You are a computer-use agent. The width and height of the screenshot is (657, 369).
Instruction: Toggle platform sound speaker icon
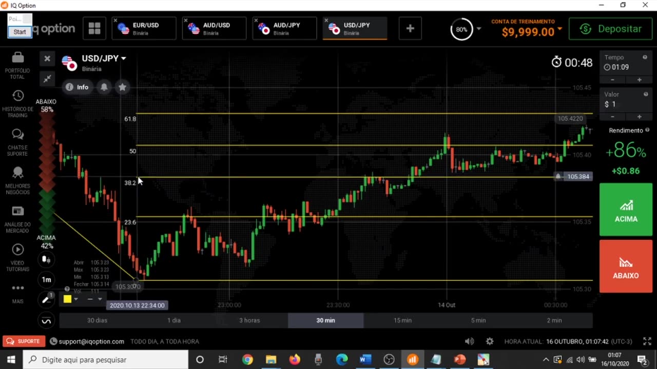[x=469, y=341]
